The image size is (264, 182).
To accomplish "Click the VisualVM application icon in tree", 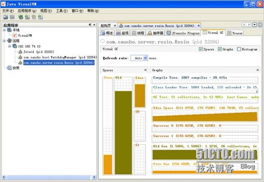I will coord(15,35).
